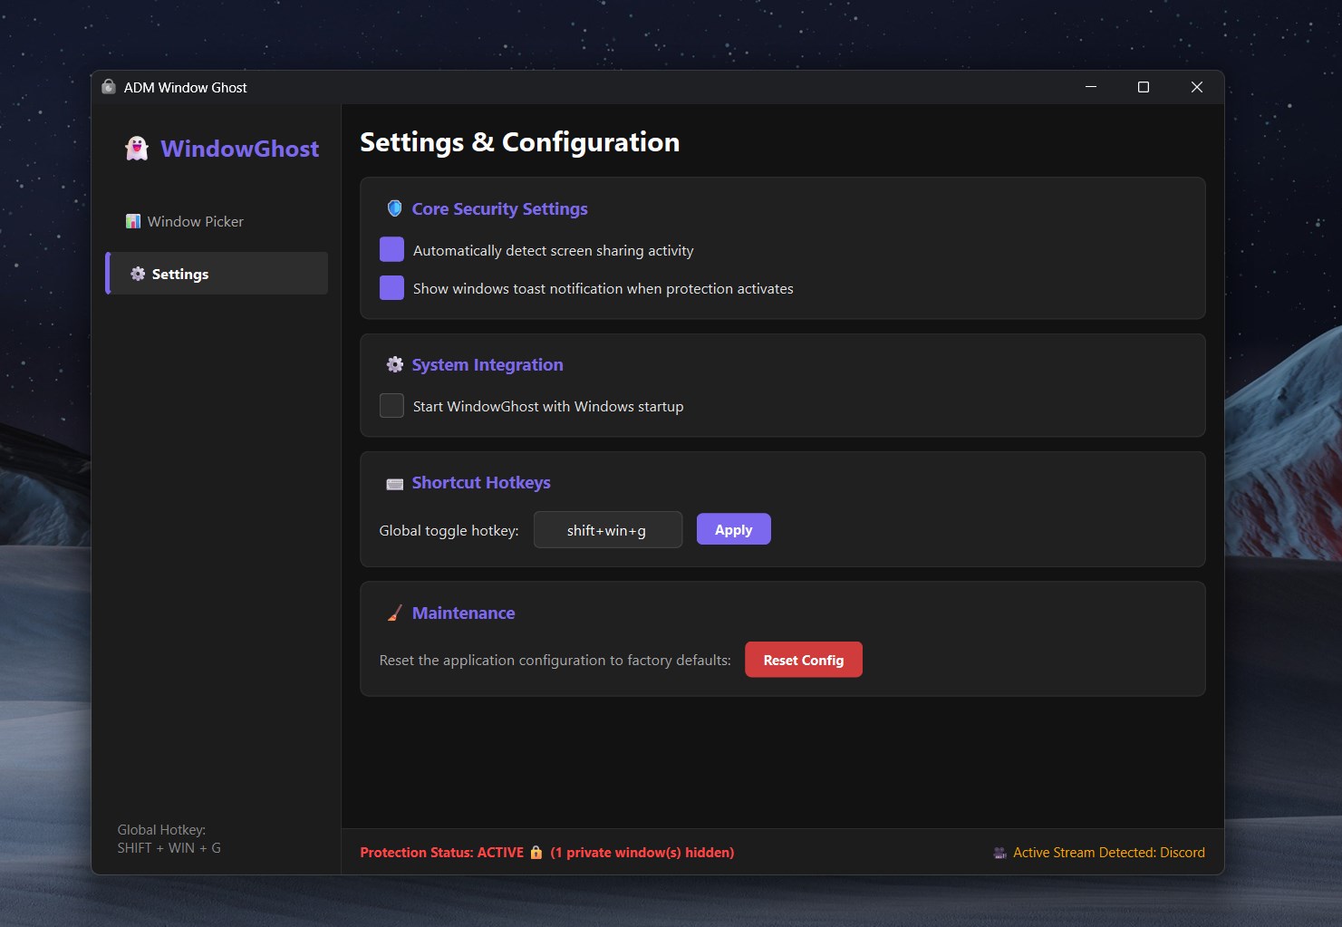Click the Core Security shield icon
This screenshot has width=1342, height=927.
(x=394, y=208)
